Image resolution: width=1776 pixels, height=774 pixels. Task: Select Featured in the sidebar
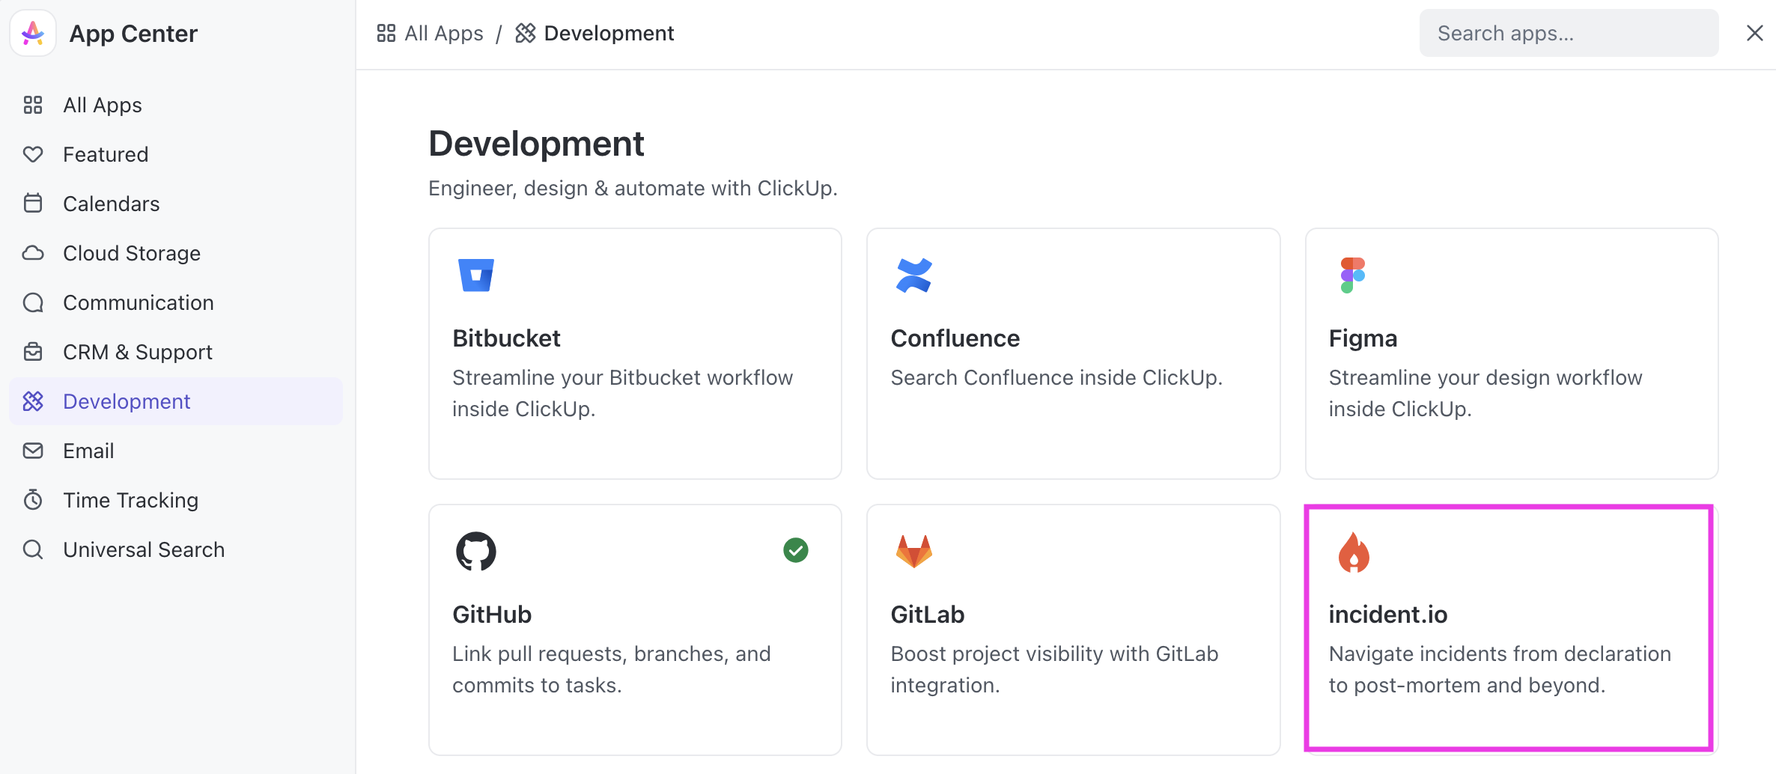(x=106, y=153)
